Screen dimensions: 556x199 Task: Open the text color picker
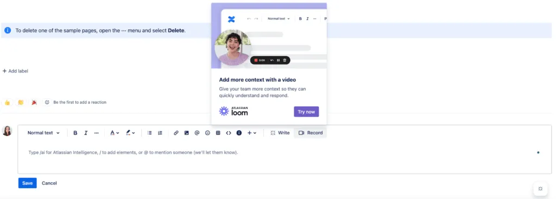coord(114,133)
